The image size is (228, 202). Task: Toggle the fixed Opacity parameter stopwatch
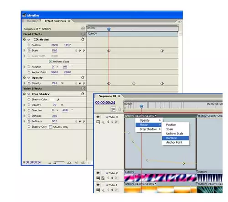[29, 83]
